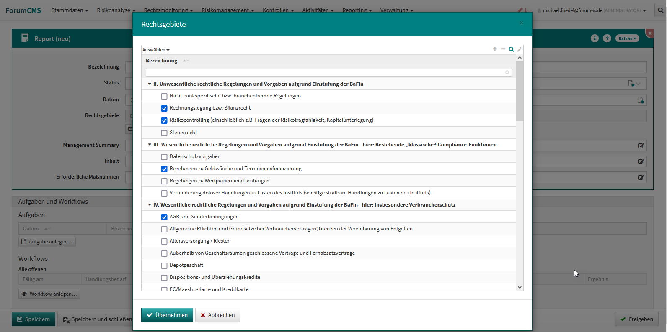667x332 pixels.
Task: Collapse section II Unwesentliche rechtliche Regelungen
Action: point(150,84)
